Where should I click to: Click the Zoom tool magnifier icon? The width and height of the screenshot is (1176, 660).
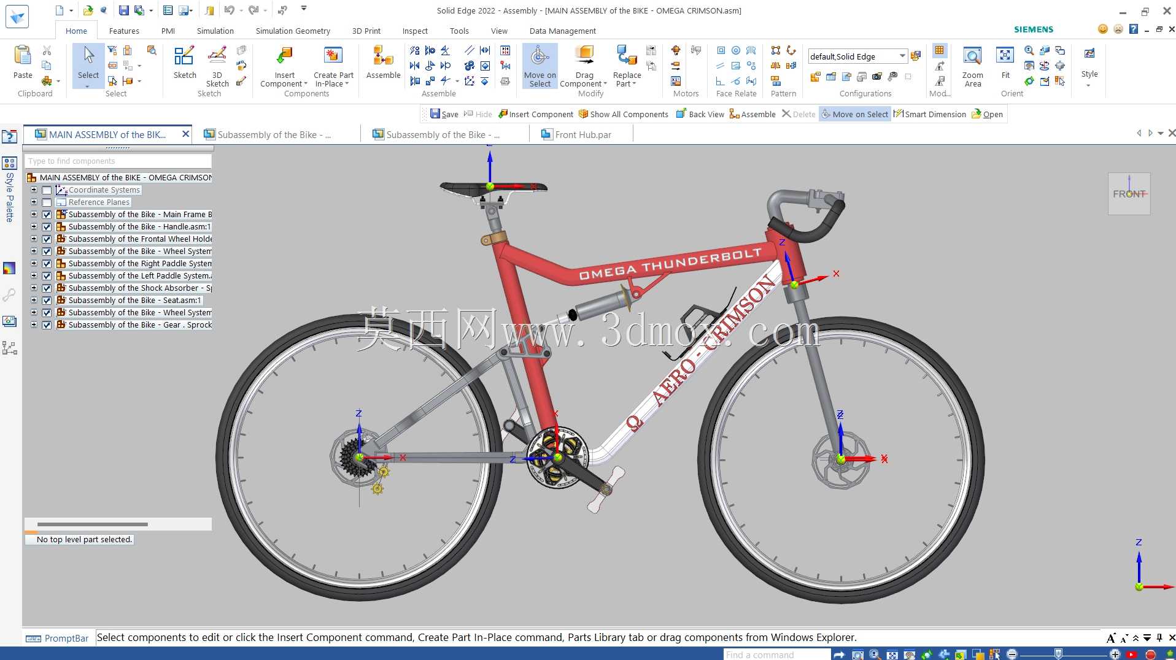point(1029,50)
